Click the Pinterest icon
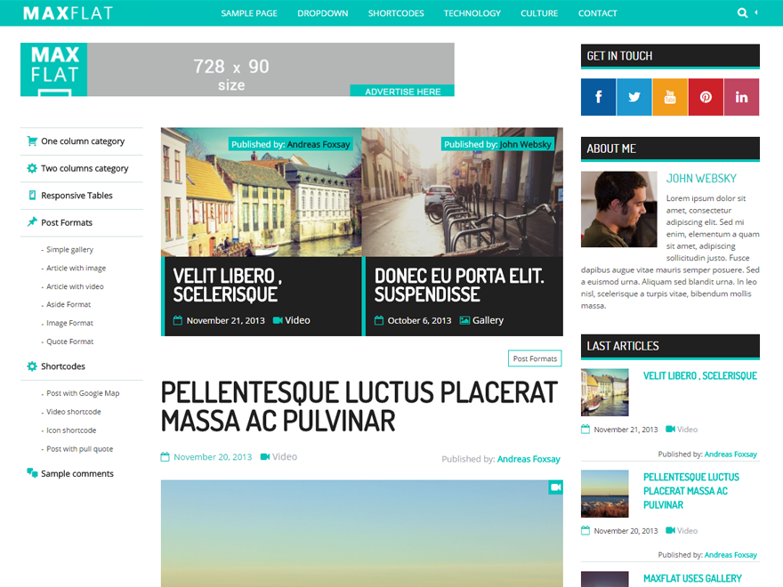This screenshot has height=587, width=783. click(x=706, y=97)
